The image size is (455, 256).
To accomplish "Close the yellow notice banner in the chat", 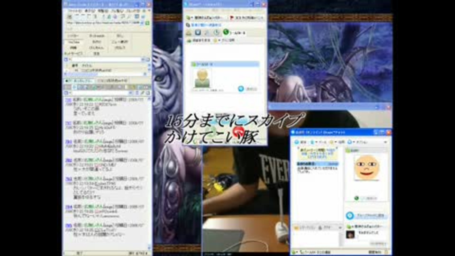I will pyautogui.click(x=336, y=149).
